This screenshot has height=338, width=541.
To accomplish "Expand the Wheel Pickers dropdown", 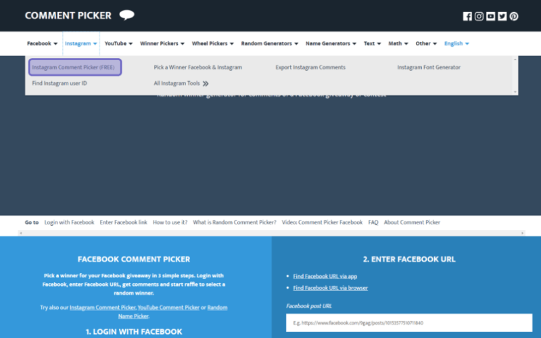I will point(212,43).
